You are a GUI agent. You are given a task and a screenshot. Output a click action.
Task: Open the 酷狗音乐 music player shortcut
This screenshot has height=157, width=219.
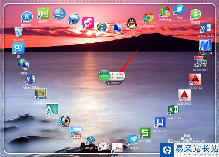point(27,17)
